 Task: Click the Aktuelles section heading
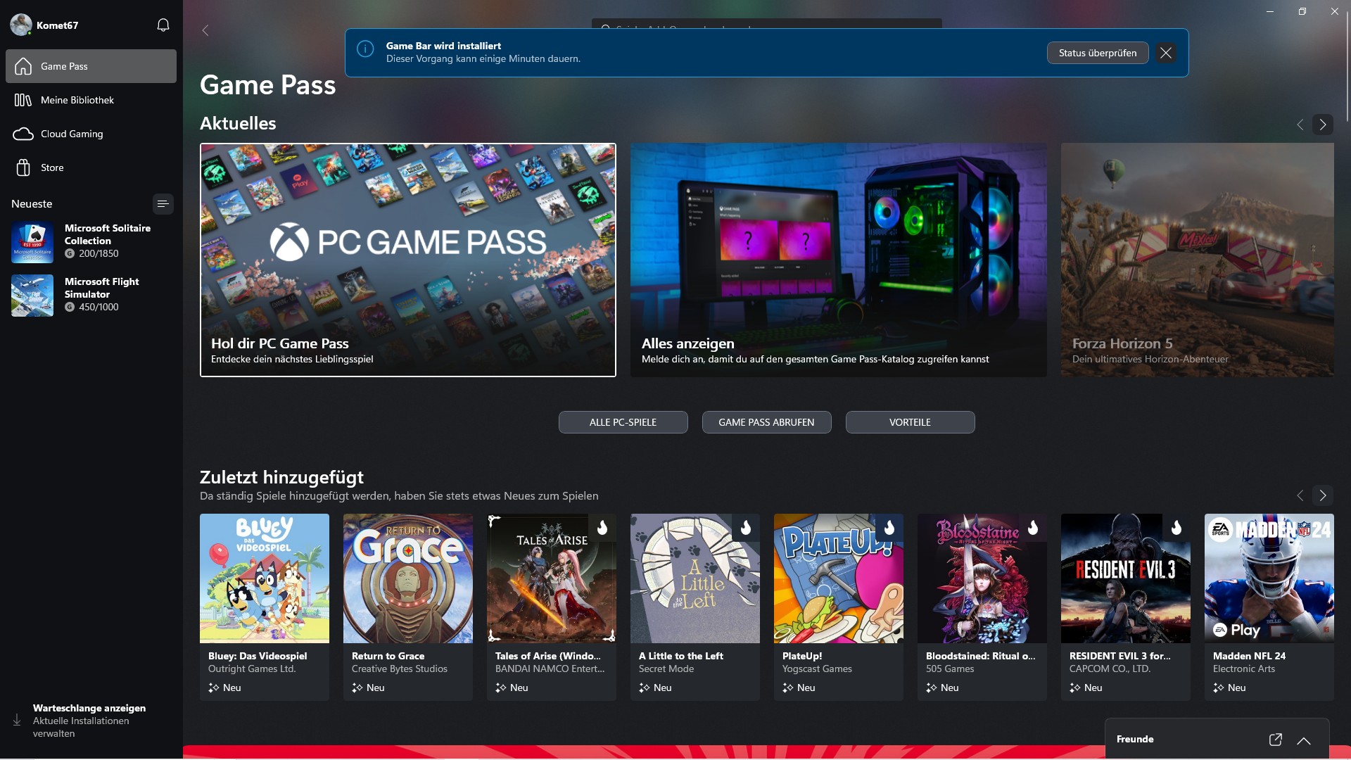click(238, 123)
